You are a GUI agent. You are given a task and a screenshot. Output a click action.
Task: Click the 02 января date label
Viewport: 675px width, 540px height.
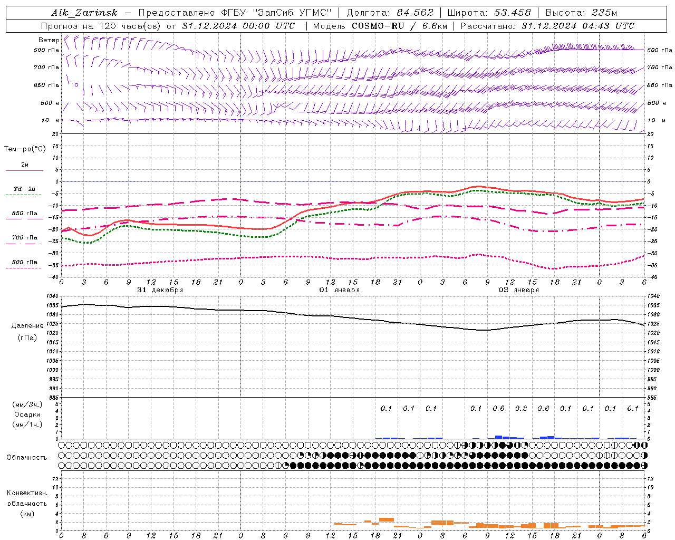pyautogui.click(x=518, y=290)
